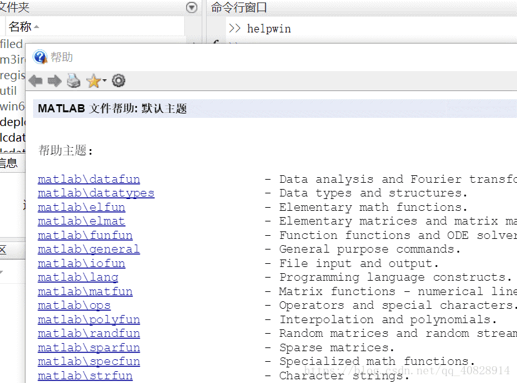Click 'Data analysis and Fourier' description text
This screenshot has height=383, width=517.
(x=370, y=179)
